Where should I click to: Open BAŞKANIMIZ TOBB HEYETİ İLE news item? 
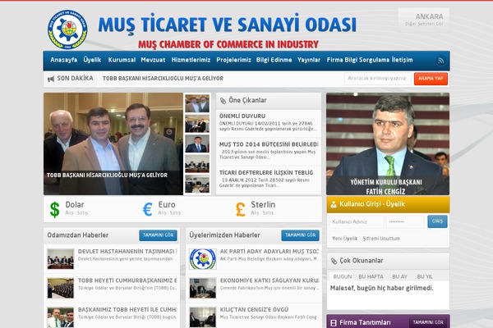pyautogui.click(x=127, y=310)
